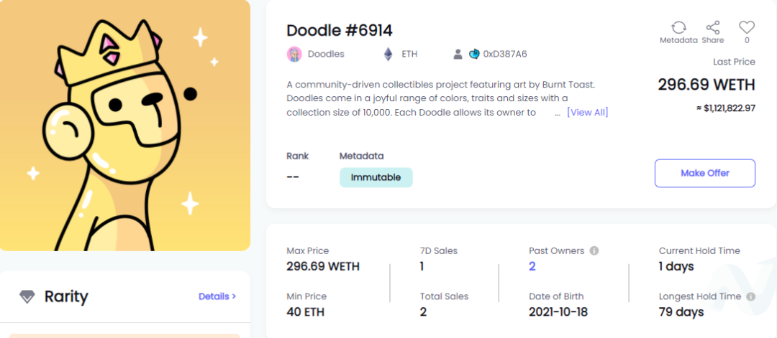Click the Rank label

coord(297,156)
